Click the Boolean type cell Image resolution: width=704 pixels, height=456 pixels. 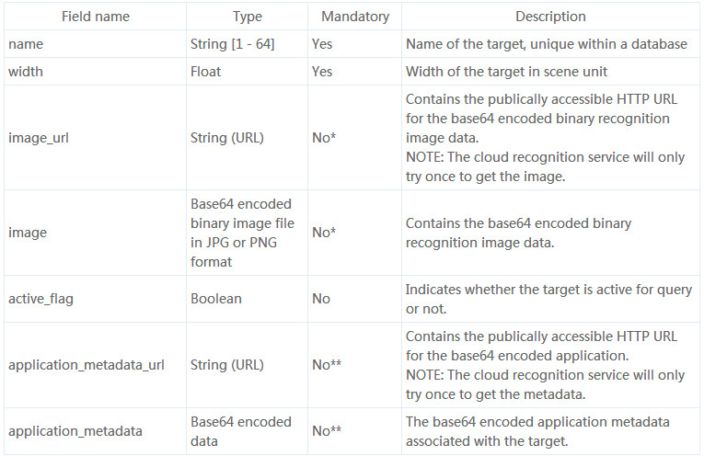tap(216, 299)
